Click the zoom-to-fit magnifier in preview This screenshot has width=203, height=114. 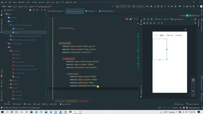(193, 91)
